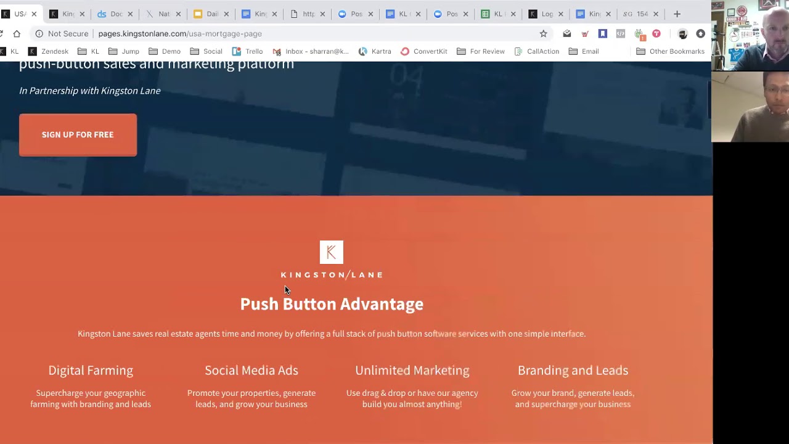This screenshot has height=444, width=789.
Task: Click 'Promote your properties' description
Action: tap(251, 398)
